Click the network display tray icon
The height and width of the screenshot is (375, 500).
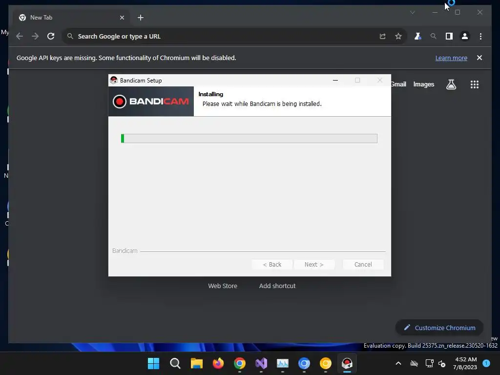[429, 363]
